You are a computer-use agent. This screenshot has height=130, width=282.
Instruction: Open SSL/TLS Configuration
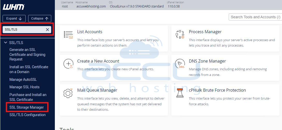pos(27,115)
